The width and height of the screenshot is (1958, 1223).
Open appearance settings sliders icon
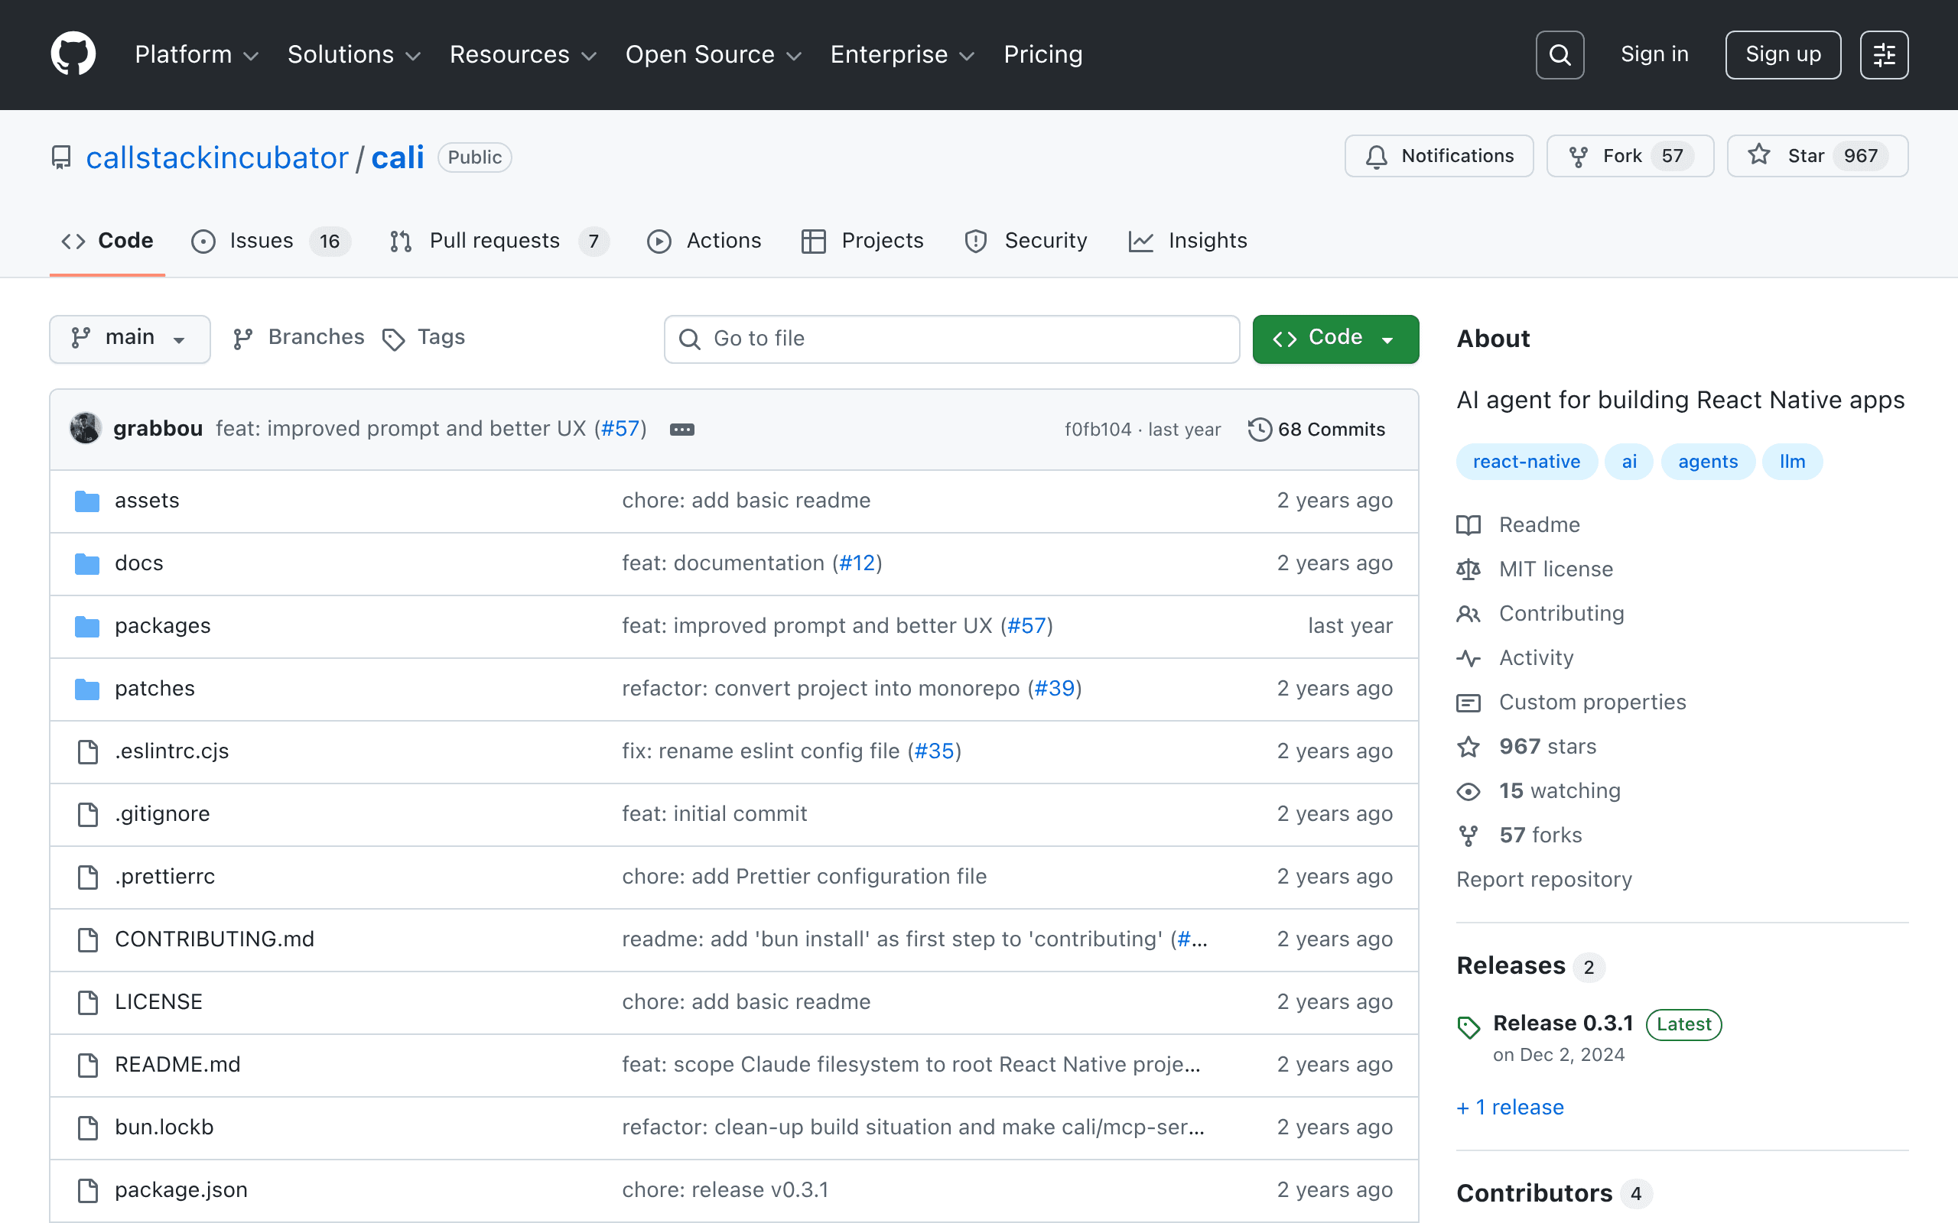(x=1884, y=55)
